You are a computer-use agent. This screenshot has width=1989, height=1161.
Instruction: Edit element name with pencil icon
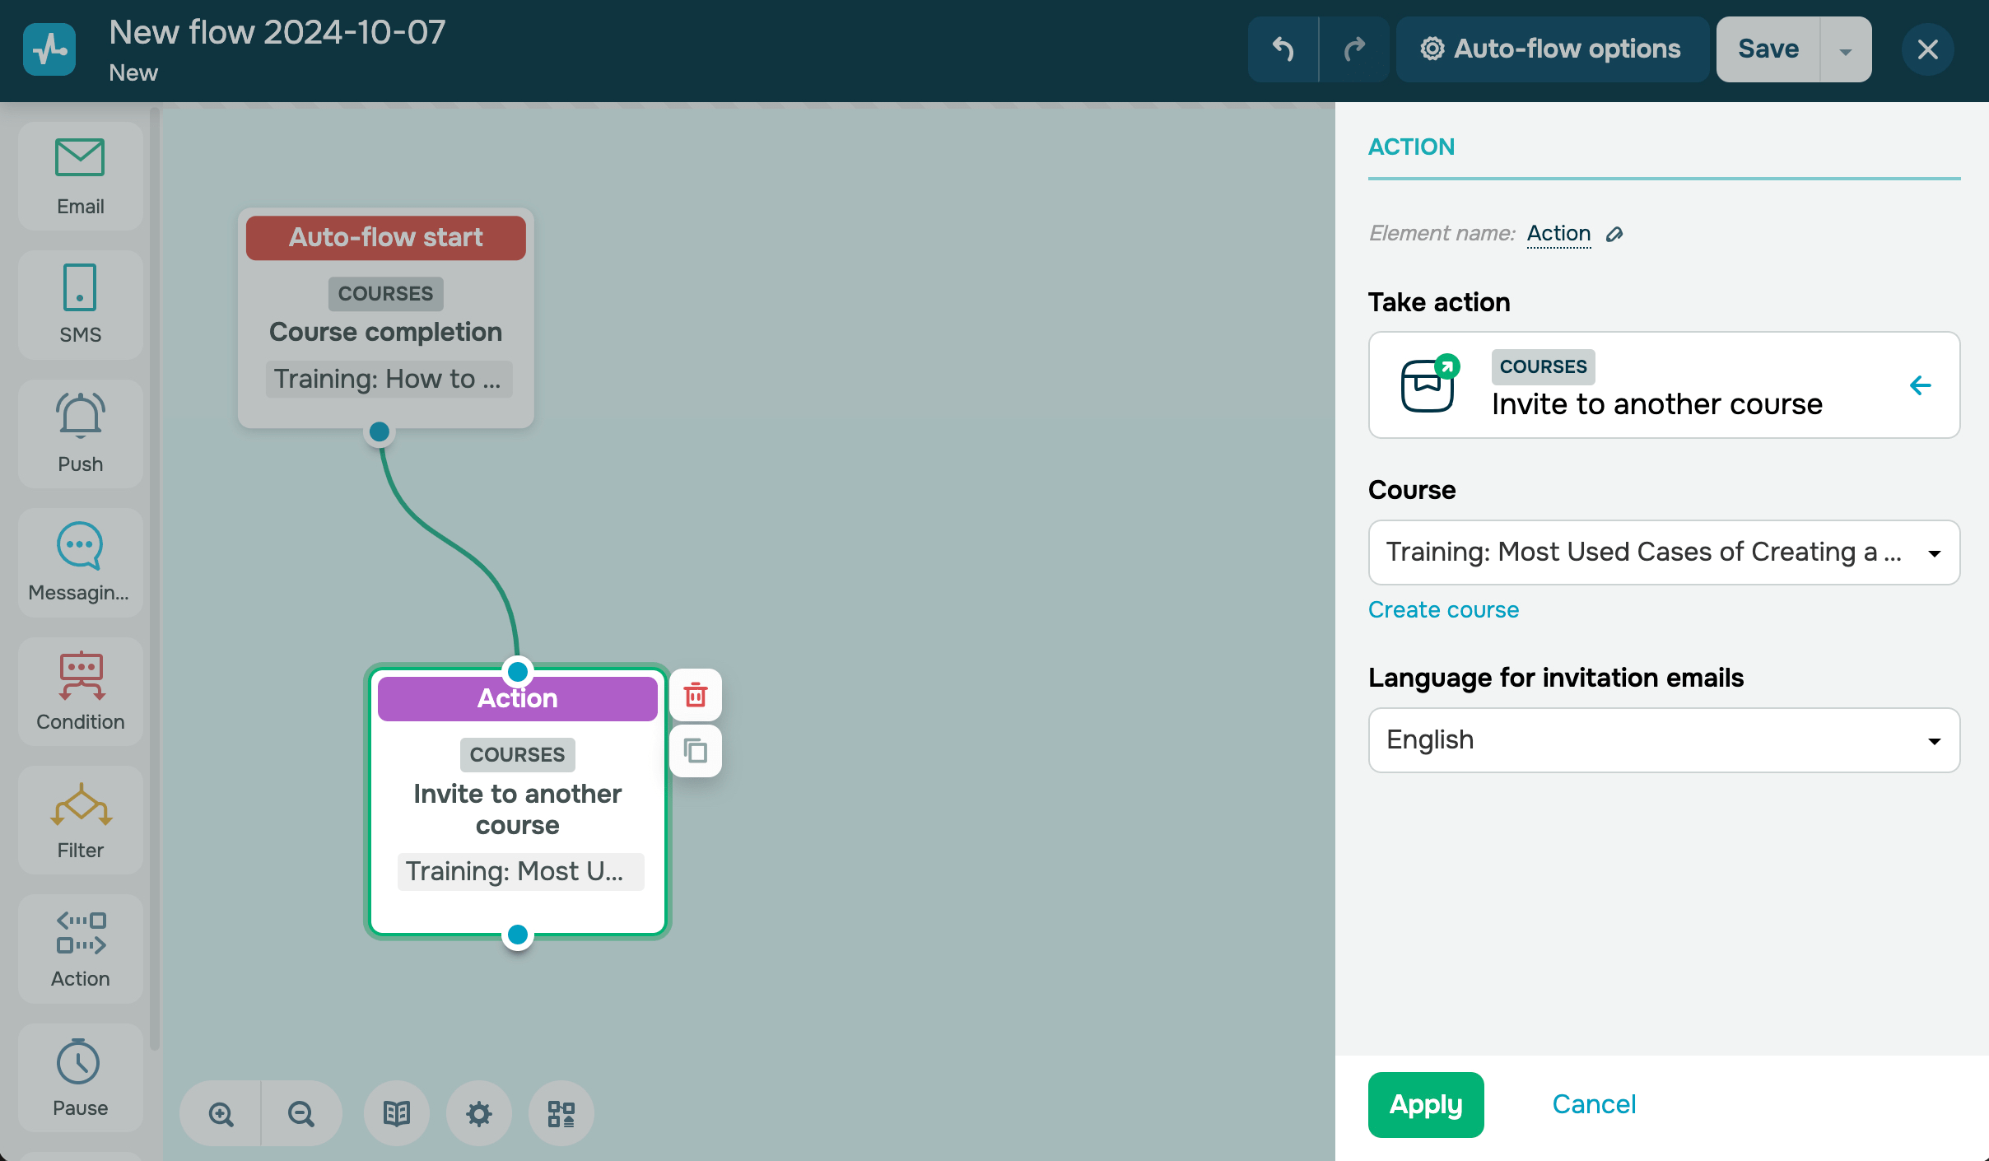point(1614,235)
